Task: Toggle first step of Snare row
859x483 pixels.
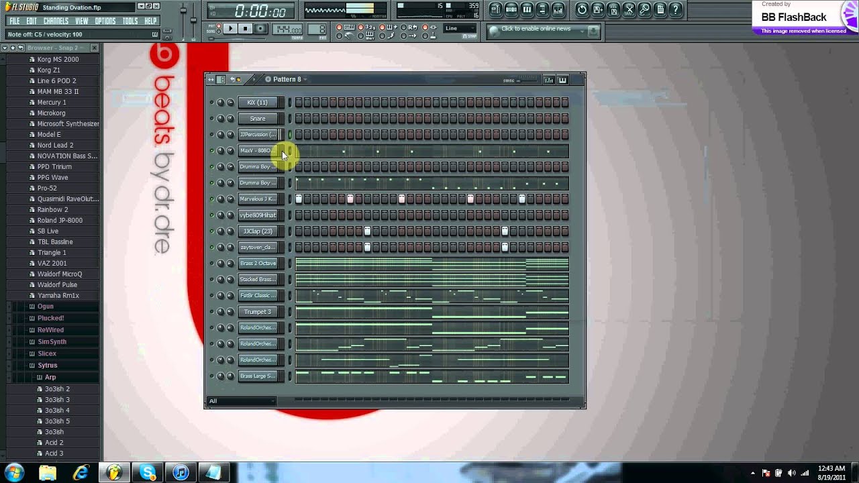Action: point(299,119)
